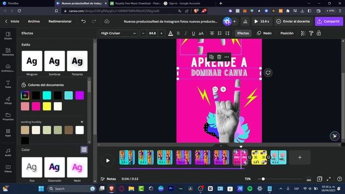Add a new page to timeline
This screenshot has width=345, height=194.
(300, 157)
